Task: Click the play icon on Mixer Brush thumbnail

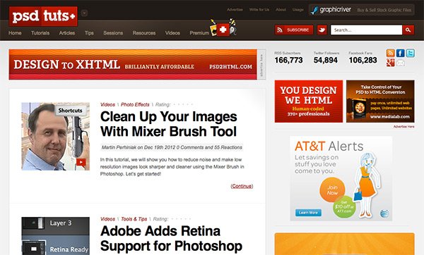Action: pos(81,162)
